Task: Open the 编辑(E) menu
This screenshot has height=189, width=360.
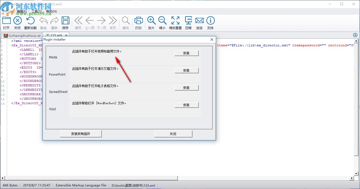Action: point(22,12)
